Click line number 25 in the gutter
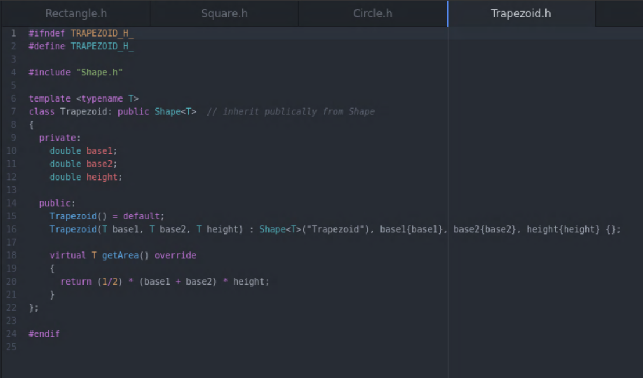The image size is (643, 378). (x=11, y=347)
